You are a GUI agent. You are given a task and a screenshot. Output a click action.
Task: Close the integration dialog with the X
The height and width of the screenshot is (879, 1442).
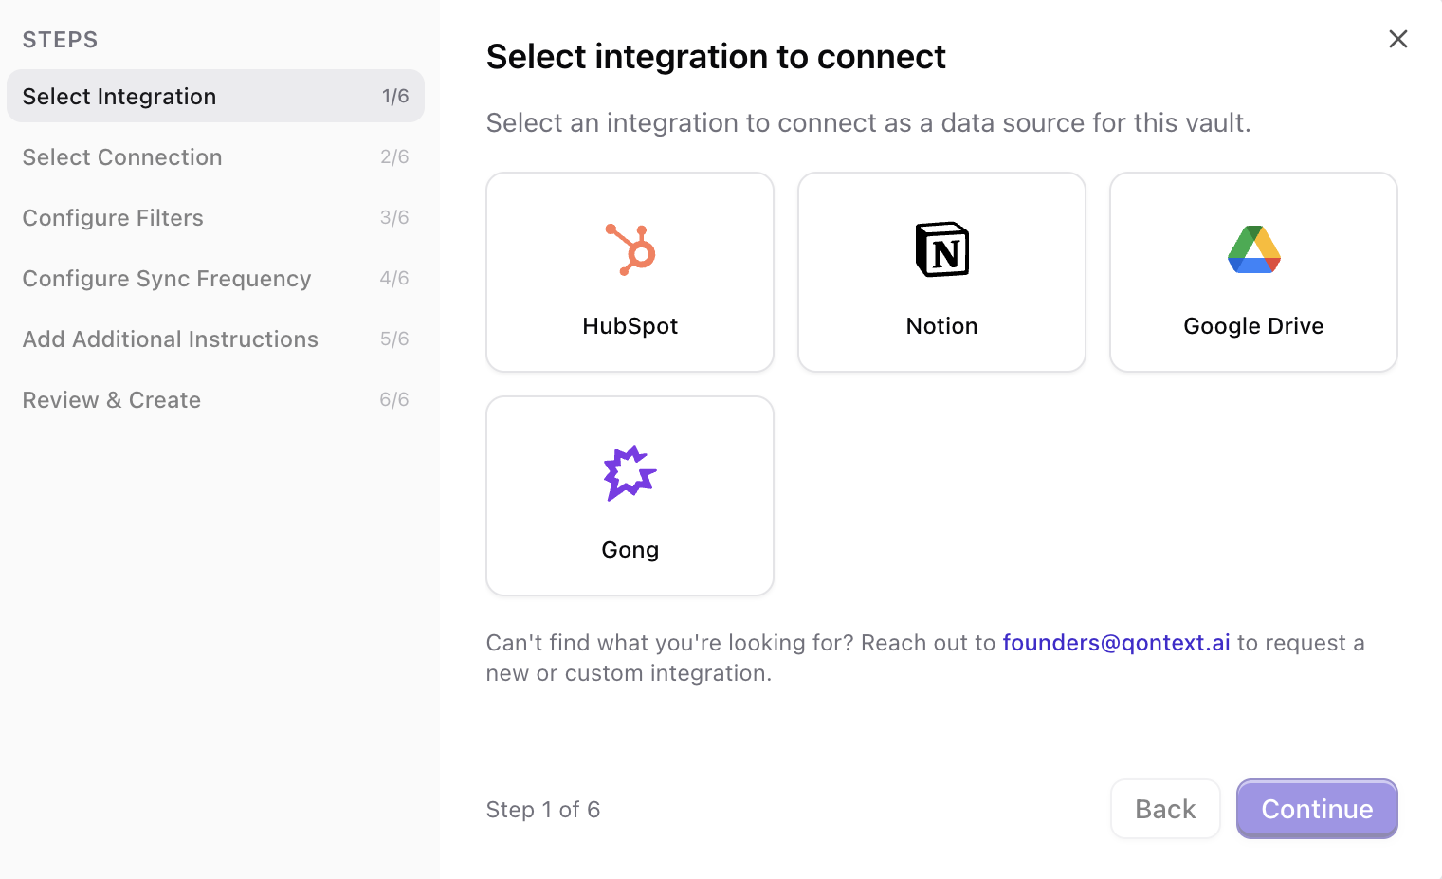[1398, 39]
